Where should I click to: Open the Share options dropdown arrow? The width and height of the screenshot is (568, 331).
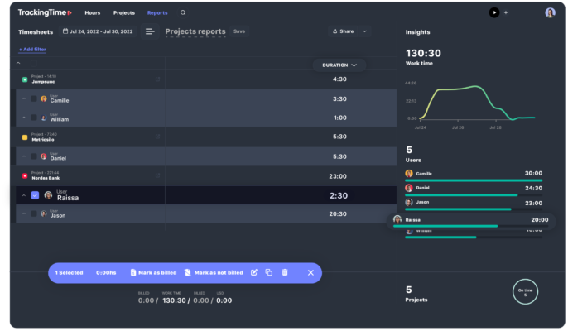point(364,31)
